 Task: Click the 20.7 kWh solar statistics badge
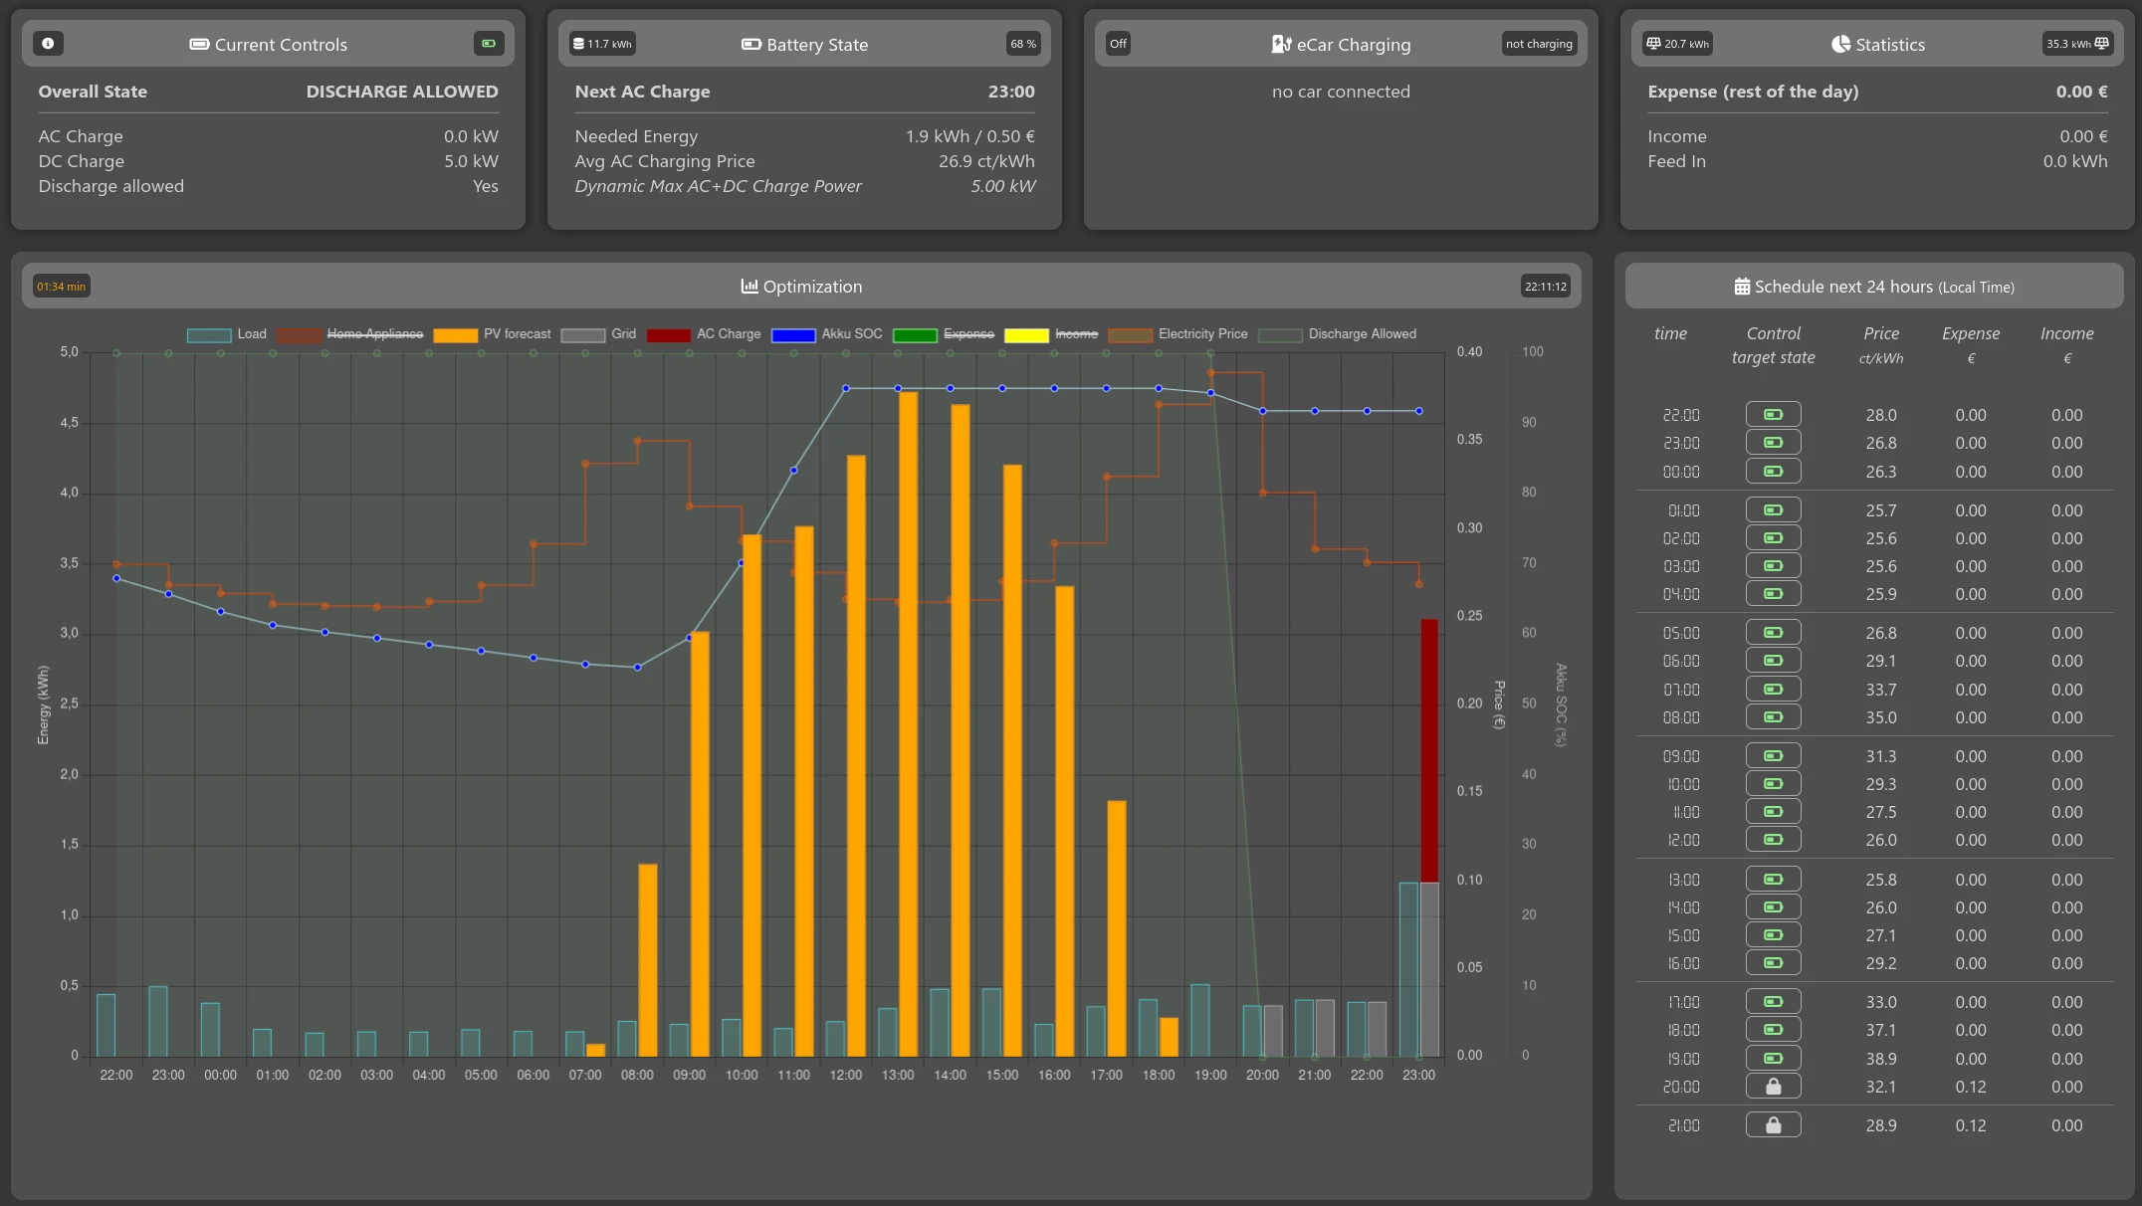(x=1677, y=44)
